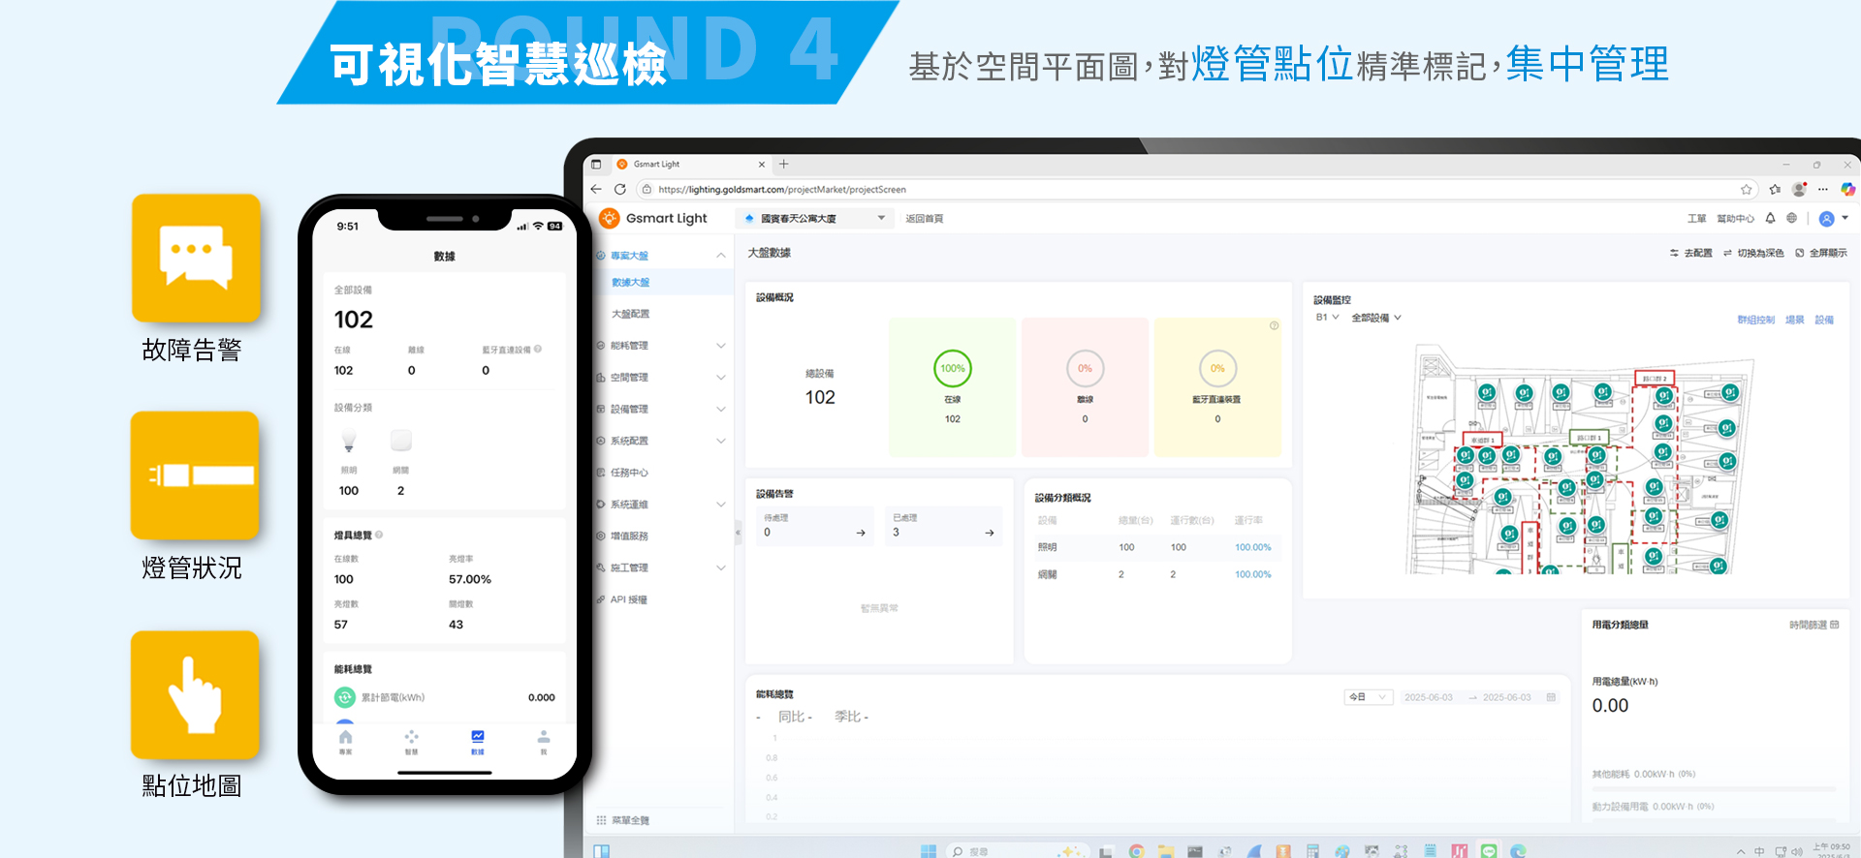Open the Windows Start menu

928,851
